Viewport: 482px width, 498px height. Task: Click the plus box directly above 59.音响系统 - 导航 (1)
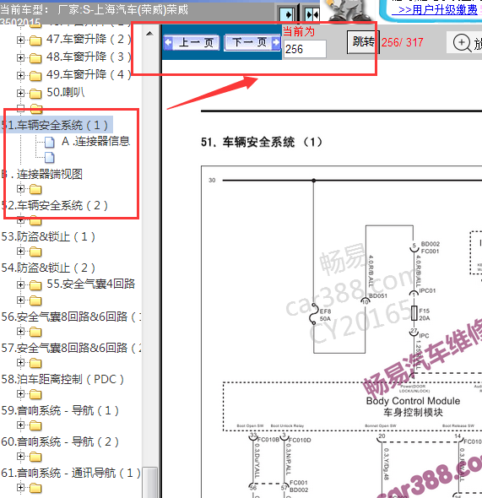(20, 394)
